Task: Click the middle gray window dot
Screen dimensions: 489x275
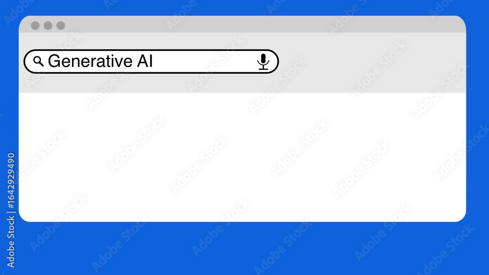Action: [48, 25]
